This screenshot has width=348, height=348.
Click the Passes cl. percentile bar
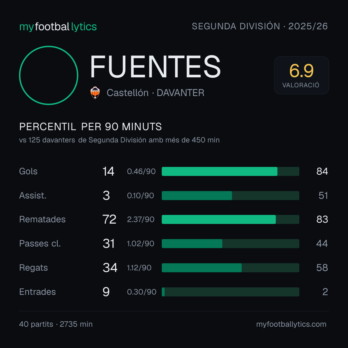(230, 244)
